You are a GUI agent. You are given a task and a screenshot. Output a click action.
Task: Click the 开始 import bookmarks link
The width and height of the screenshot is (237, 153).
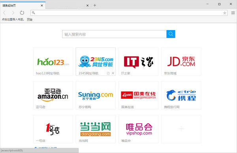[x=30, y=19]
